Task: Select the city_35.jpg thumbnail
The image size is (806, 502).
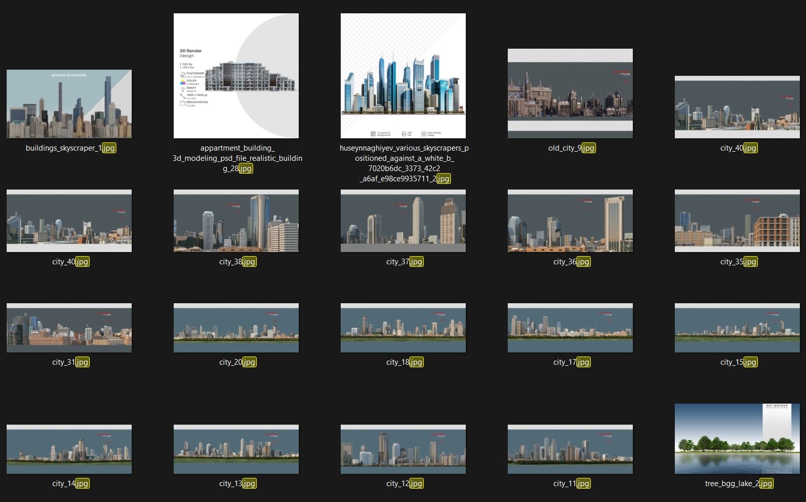Action: (737, 221)
